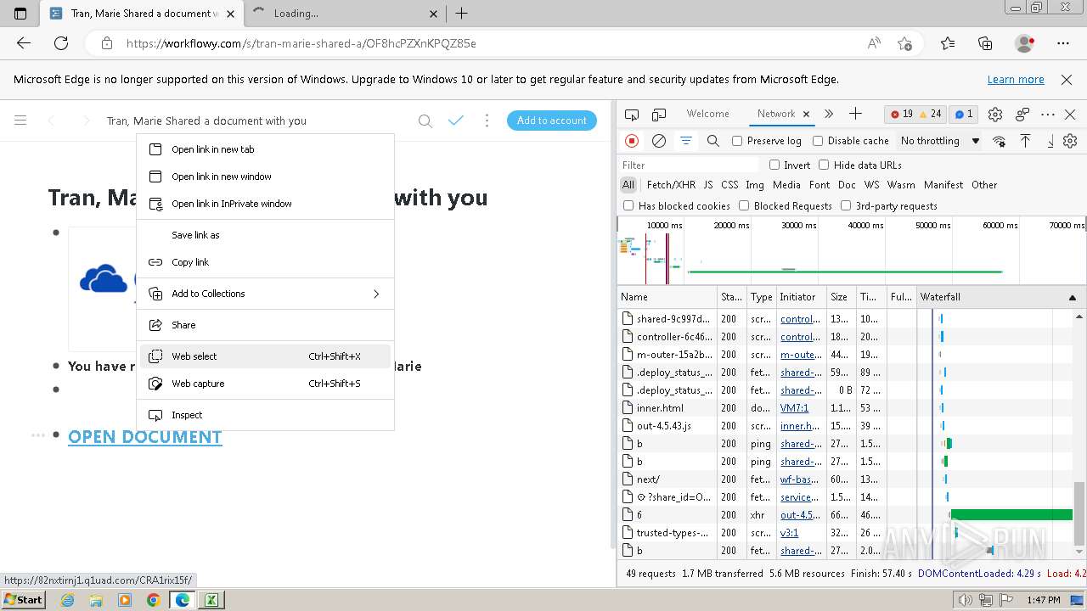
Task: Click the taskbar volume speaker icon
Action: (966, 600)
